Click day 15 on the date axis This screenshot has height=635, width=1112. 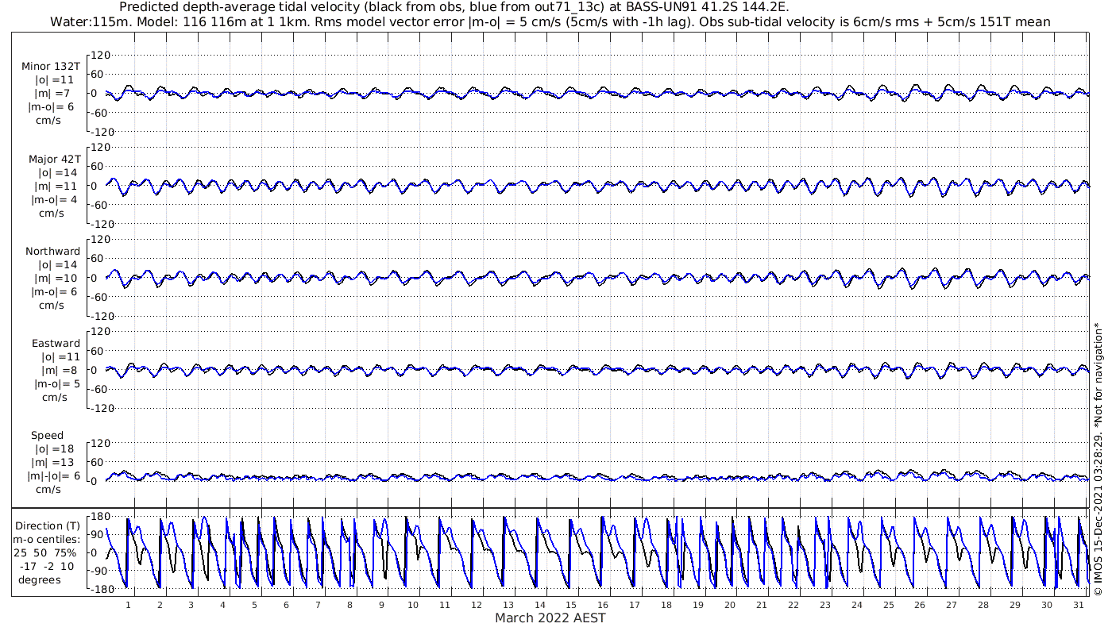[x=571, y=605]
